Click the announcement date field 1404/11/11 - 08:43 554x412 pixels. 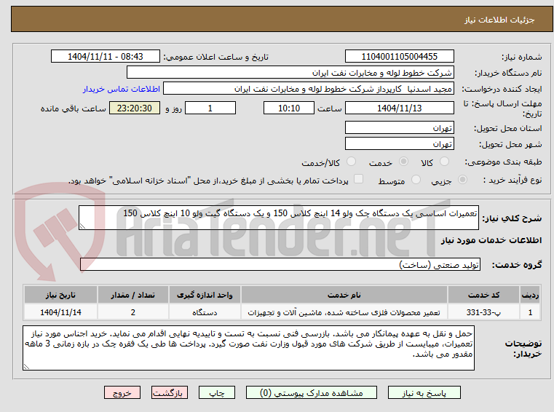106,57
